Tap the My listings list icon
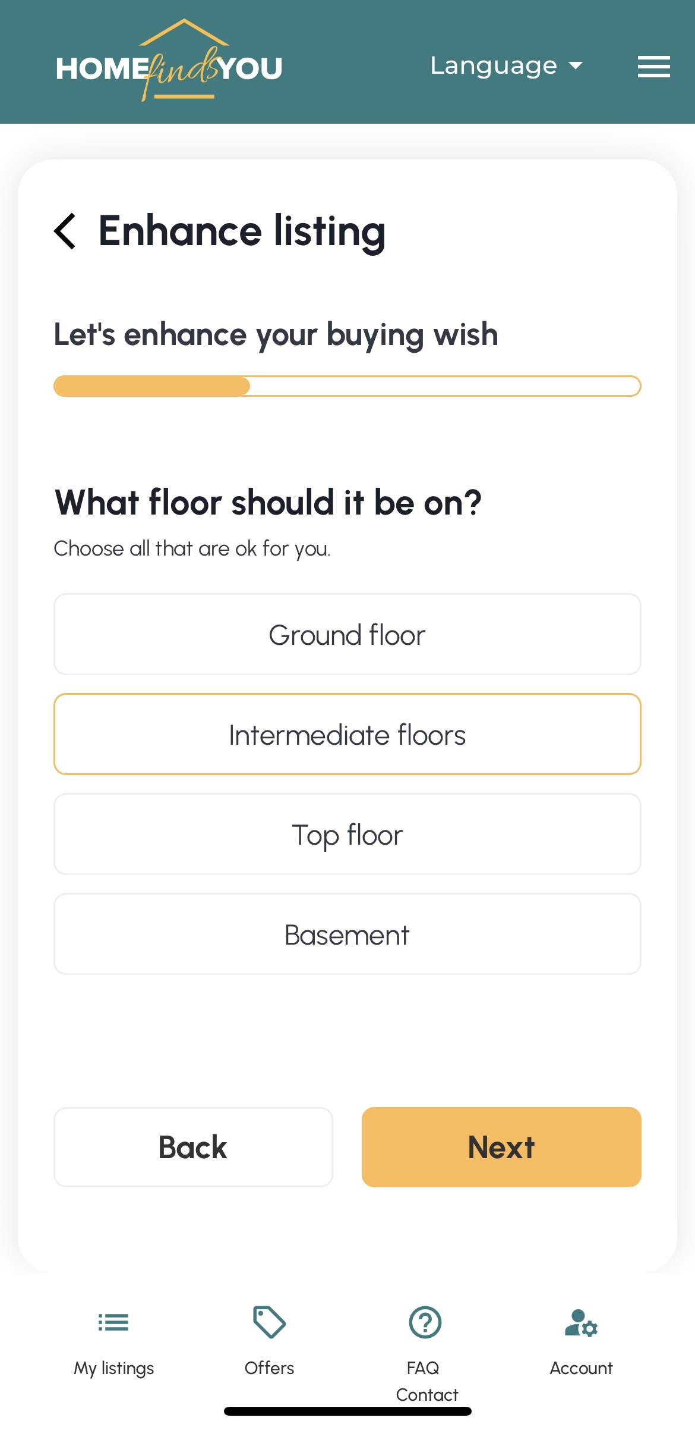 [113, 1323]
